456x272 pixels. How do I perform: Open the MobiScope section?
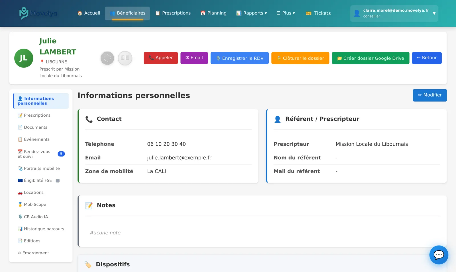(41, 205)
